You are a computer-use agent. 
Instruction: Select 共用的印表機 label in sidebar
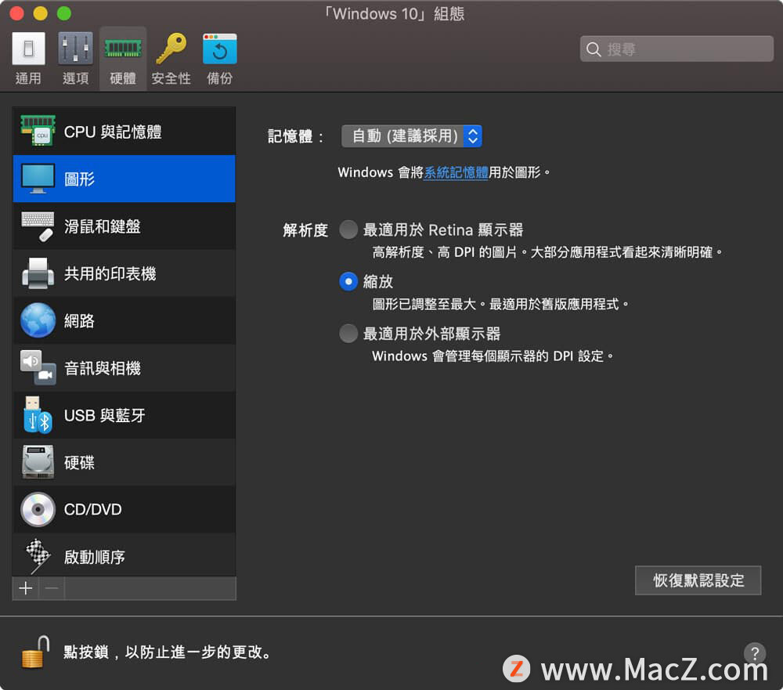pyautogui.click(x=110, y=274)
